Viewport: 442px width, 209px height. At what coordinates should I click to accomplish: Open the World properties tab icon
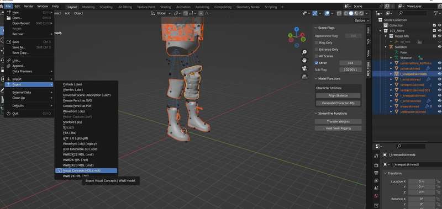pos(376,196)
